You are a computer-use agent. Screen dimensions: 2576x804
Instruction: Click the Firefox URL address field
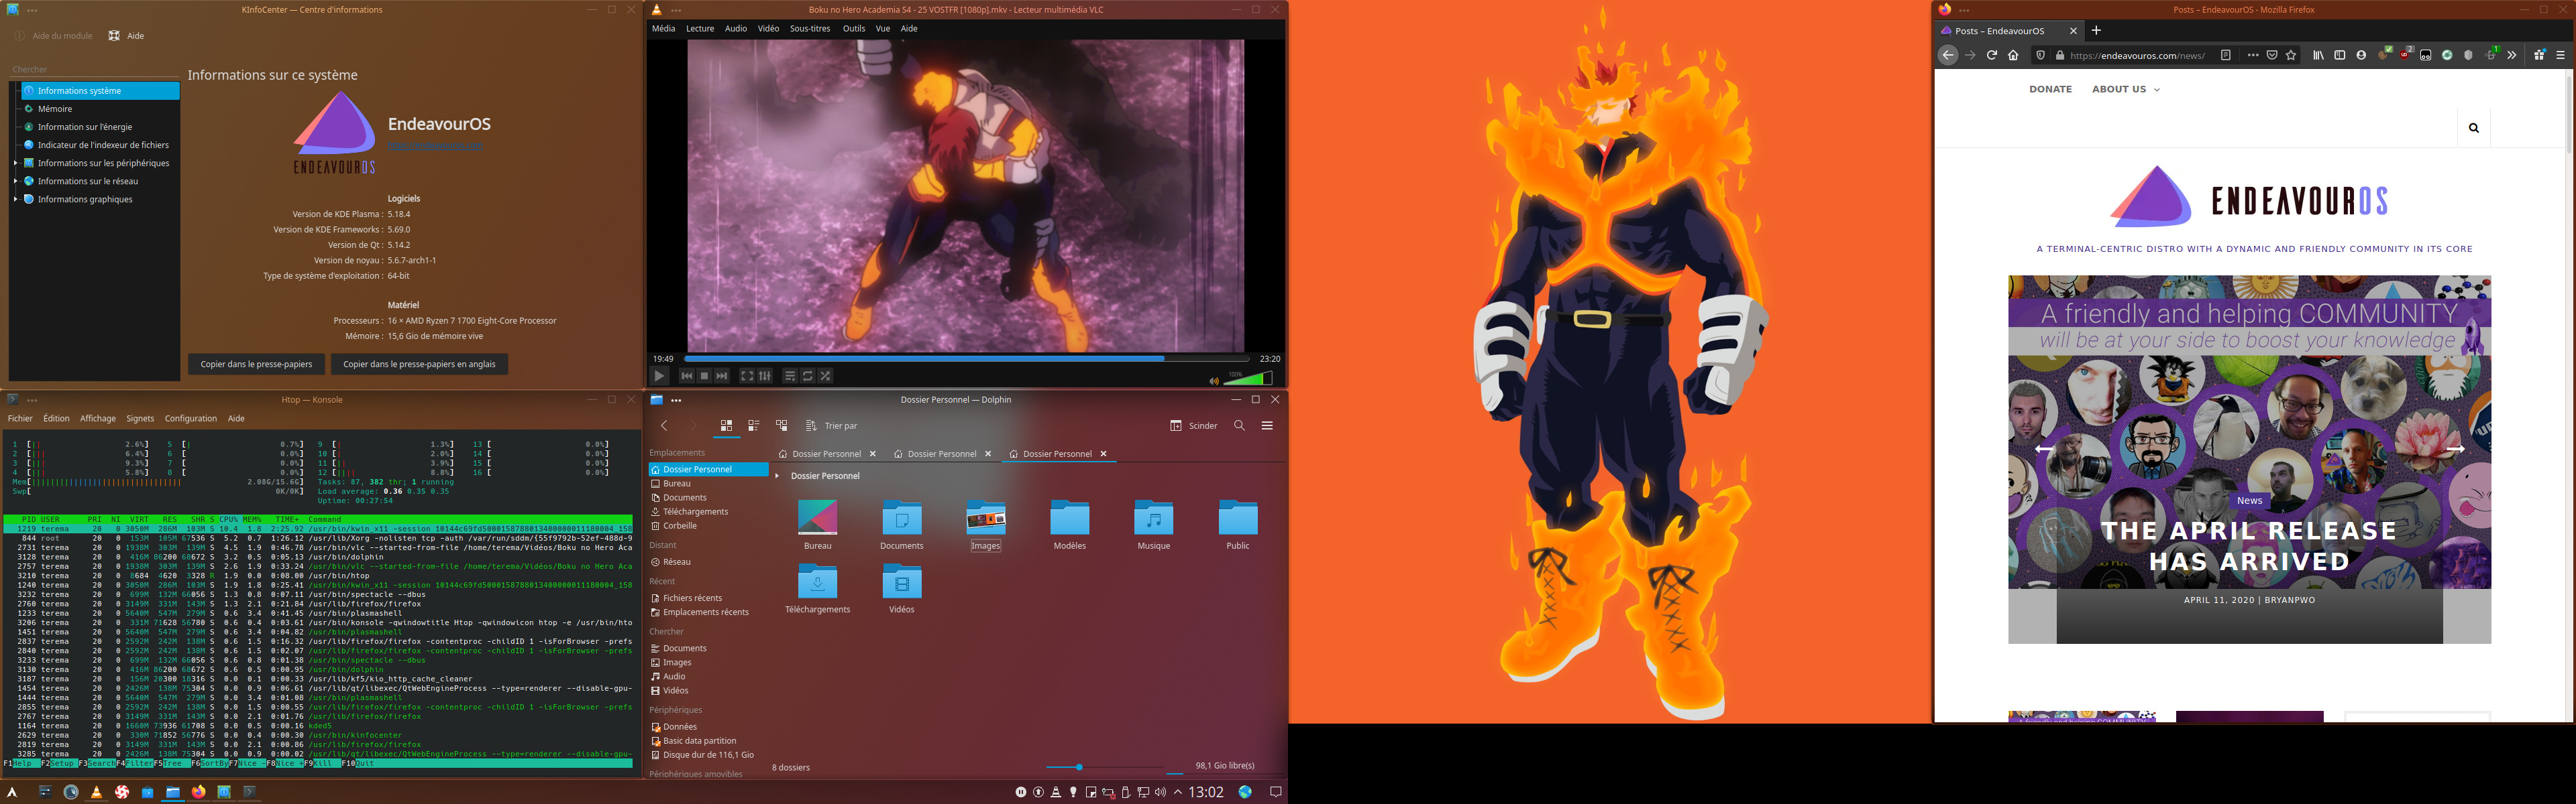tap(2137, 56)
